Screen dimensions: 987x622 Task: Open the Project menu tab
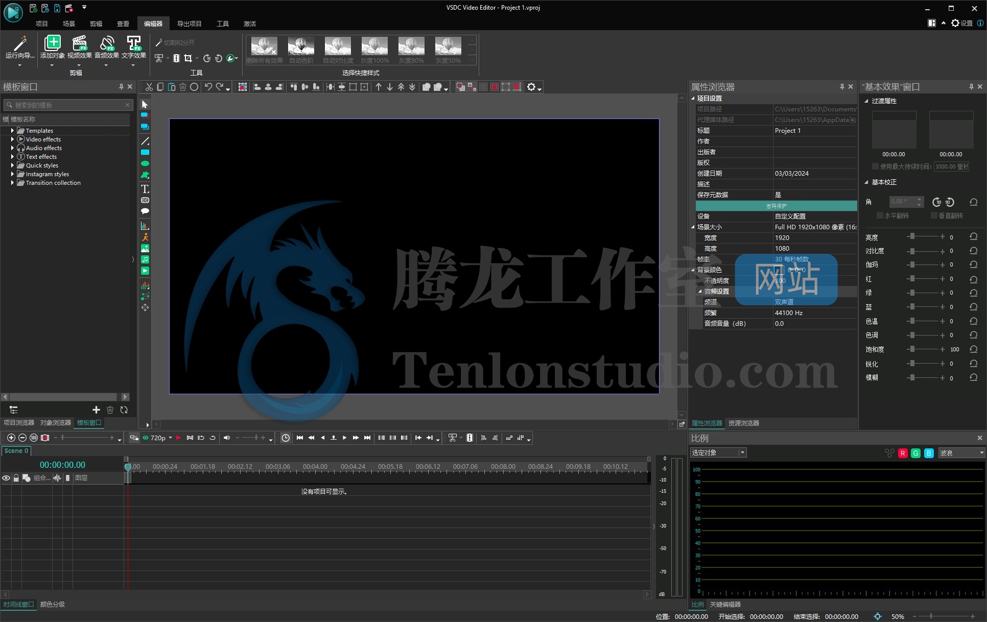point(41,23)
